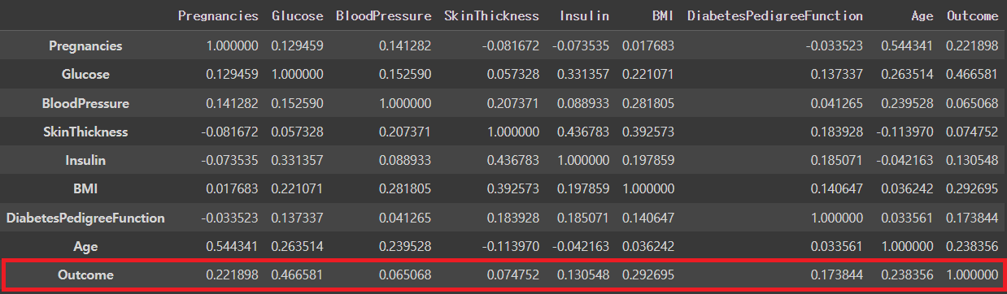Select 0.281805 in the BloodPressure row

pyautogui.click(x=648, y=103)
